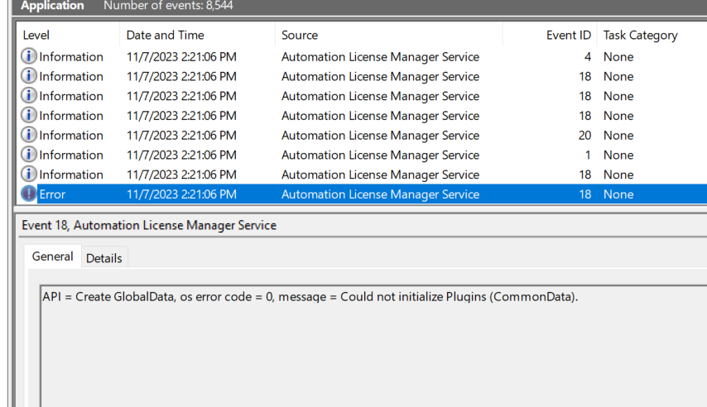Click the Information icon for Event ID 4
This screenshot has width=707, height=407.
[x=30, y=57]
